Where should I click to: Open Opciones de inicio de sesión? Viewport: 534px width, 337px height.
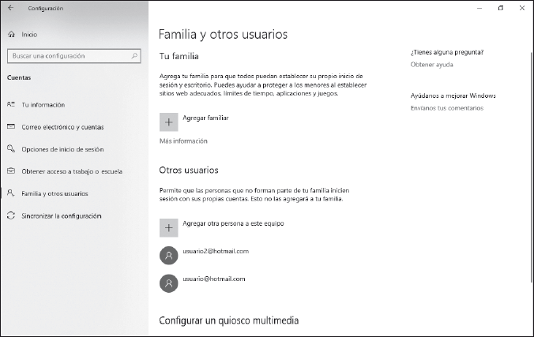(x=62, y=149)
